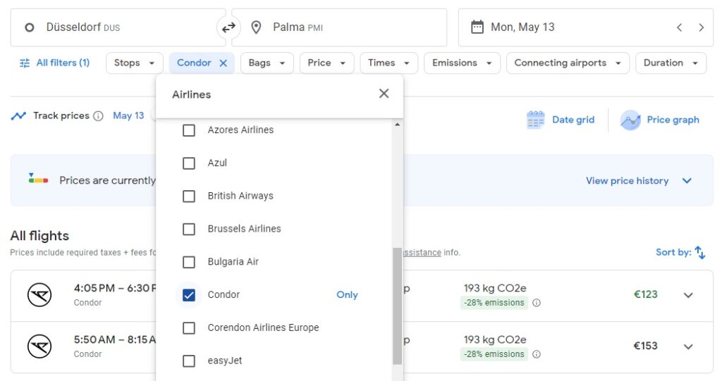
Task: Open the Stops filter dropdown
Action: point(134,63)
